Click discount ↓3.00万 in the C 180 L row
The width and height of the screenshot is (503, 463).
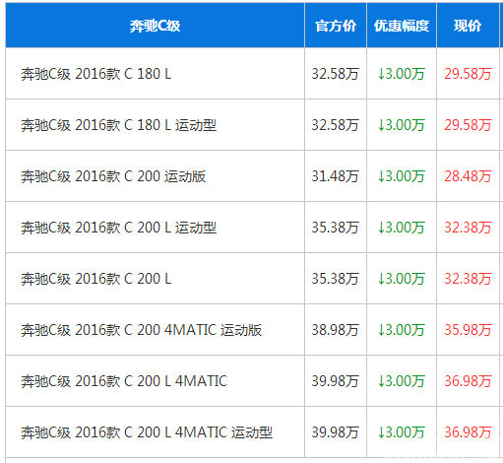click(x=402, y=74)
